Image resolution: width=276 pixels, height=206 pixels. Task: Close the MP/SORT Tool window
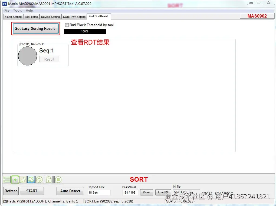(269, 3)
